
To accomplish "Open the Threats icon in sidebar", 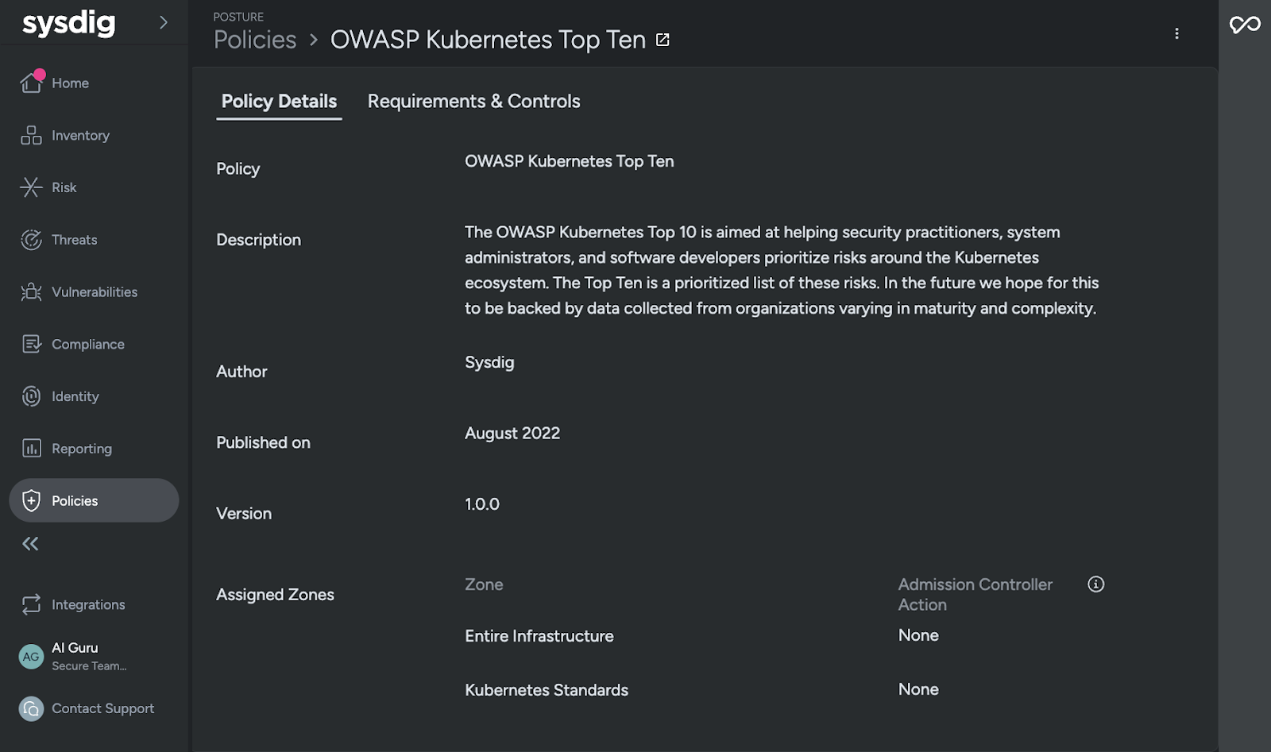I will pyautogui.click(x=31, y=240).
